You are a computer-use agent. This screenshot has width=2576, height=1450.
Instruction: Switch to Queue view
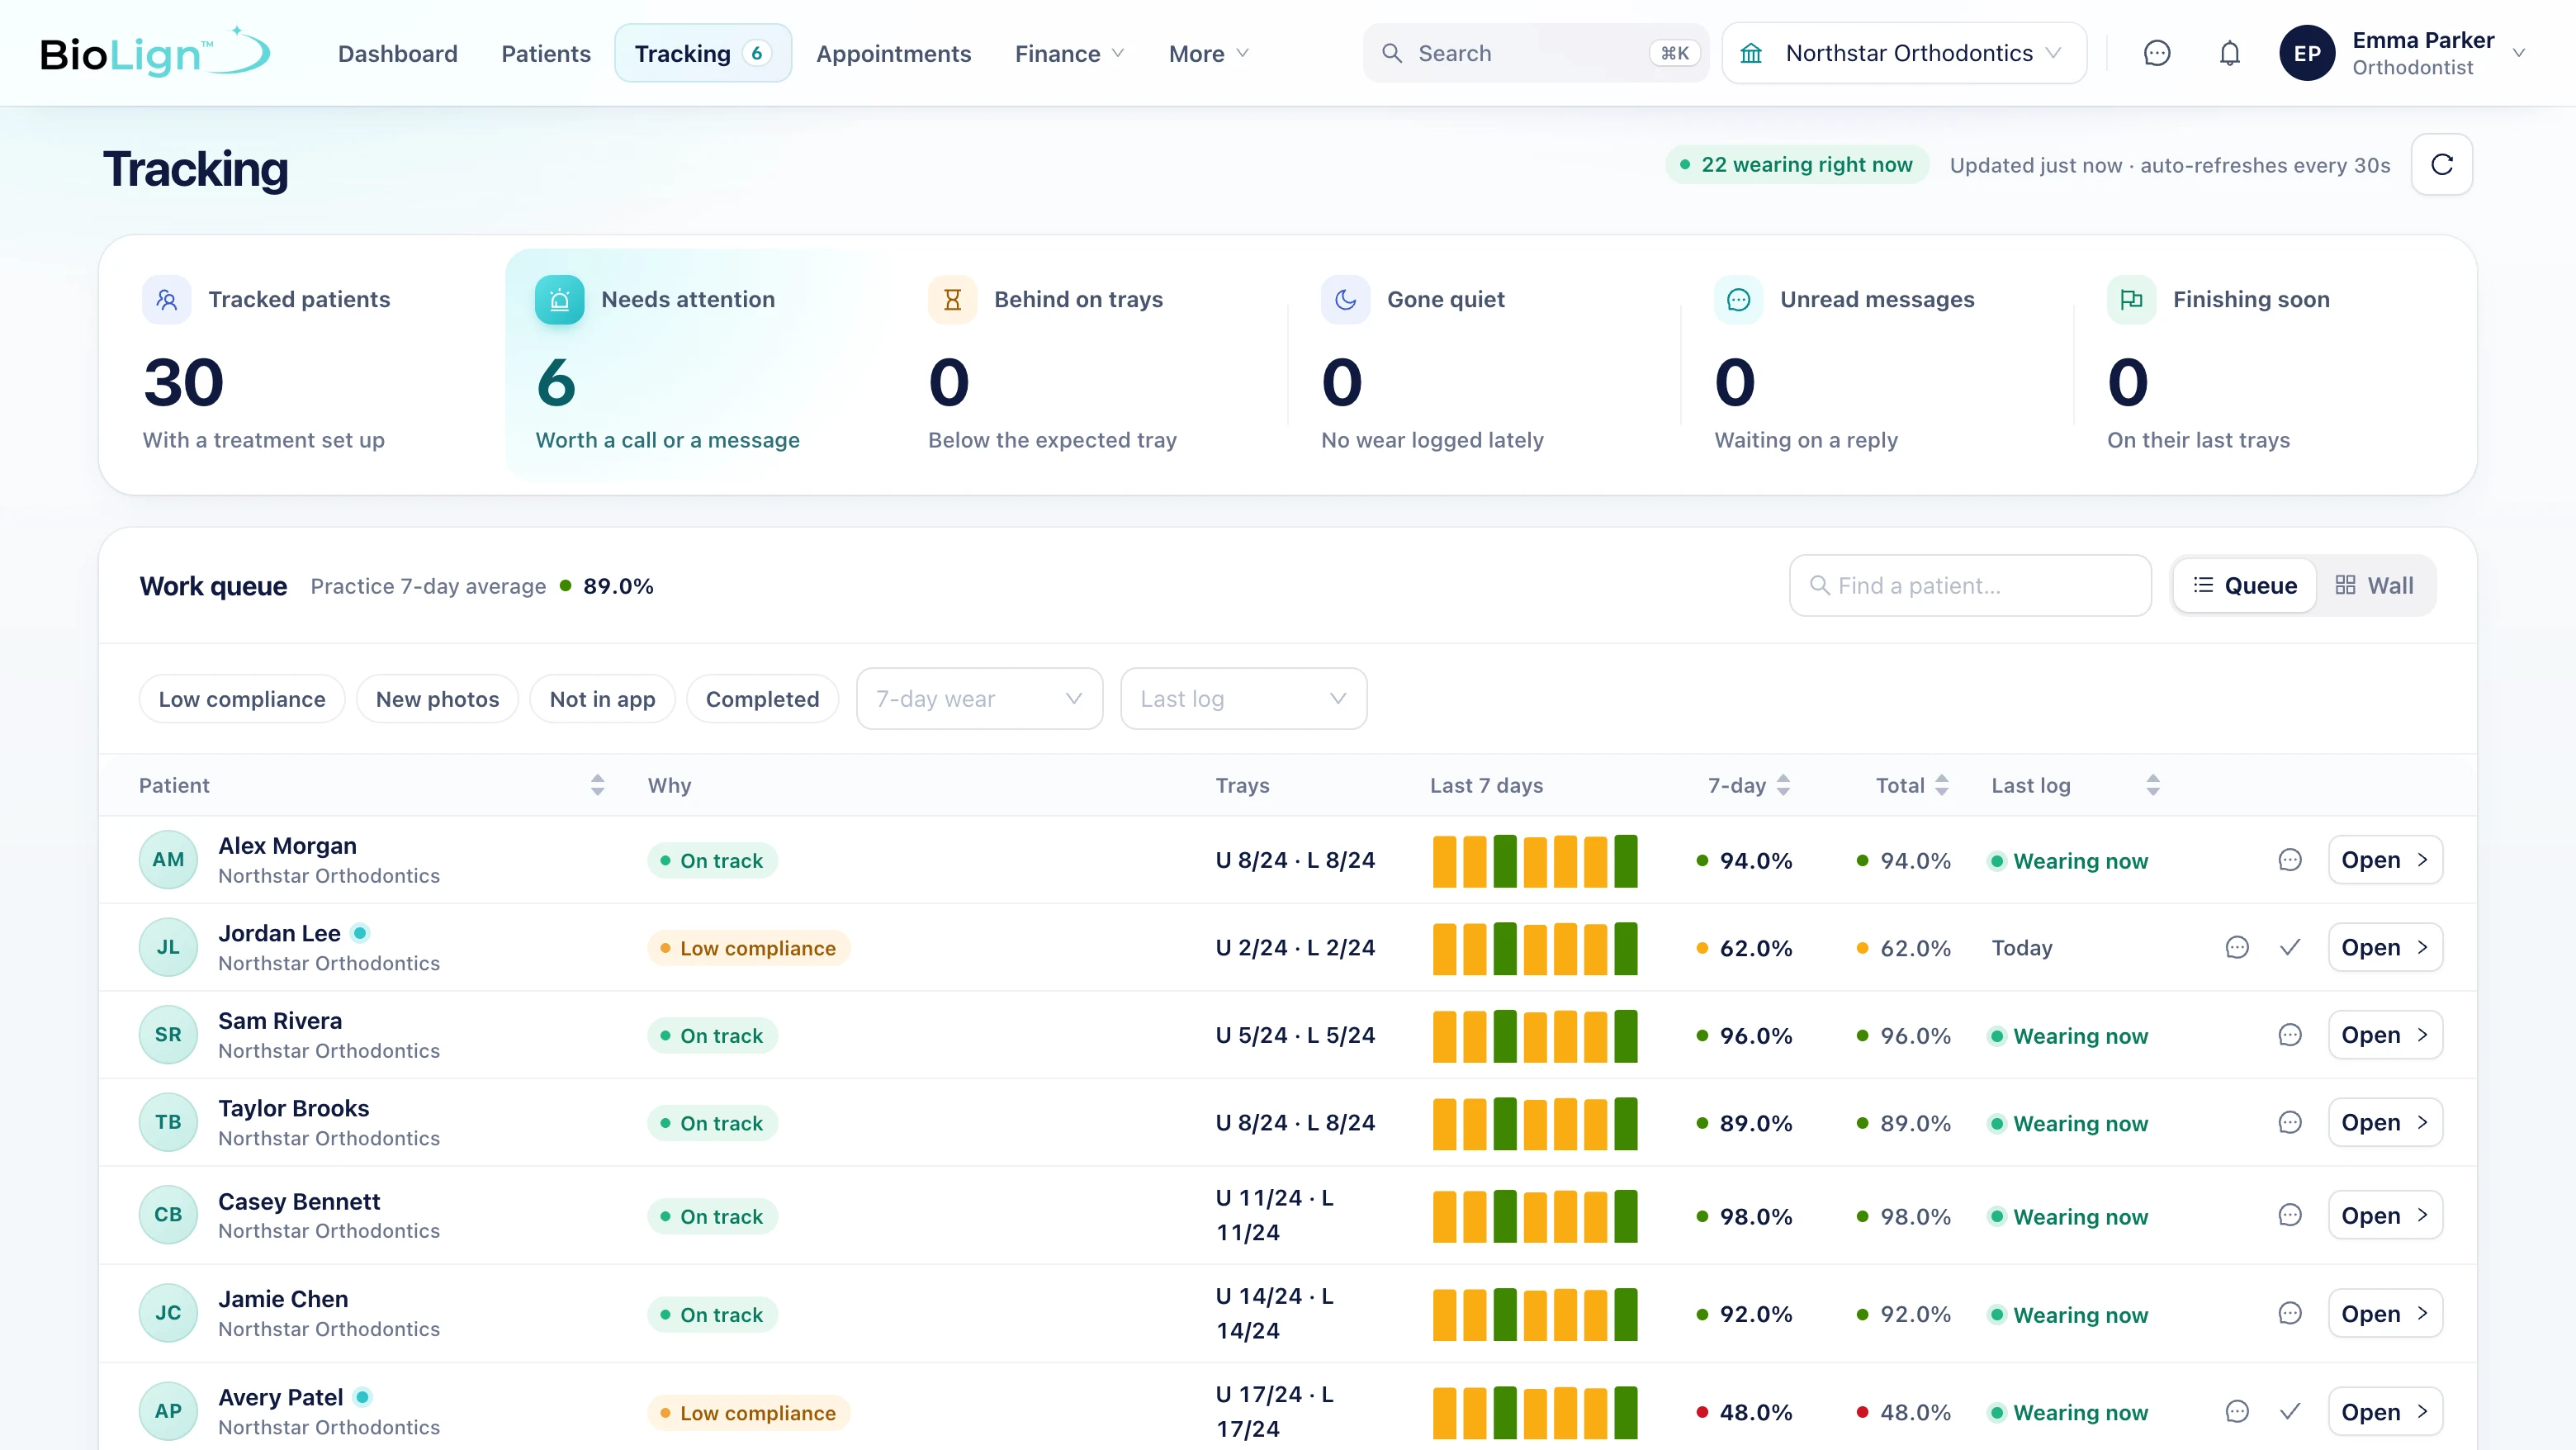[2244, 585]
